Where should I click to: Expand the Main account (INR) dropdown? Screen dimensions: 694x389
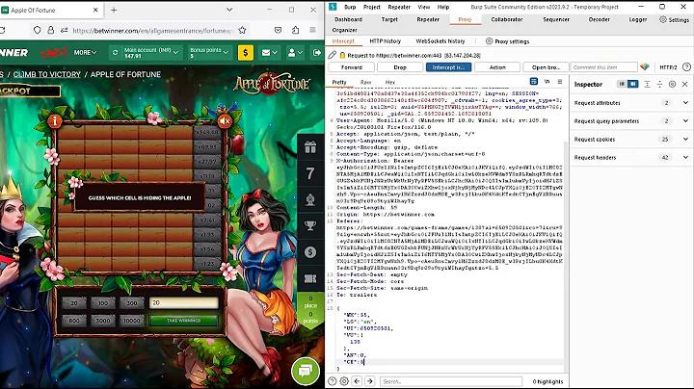(151, 53)
